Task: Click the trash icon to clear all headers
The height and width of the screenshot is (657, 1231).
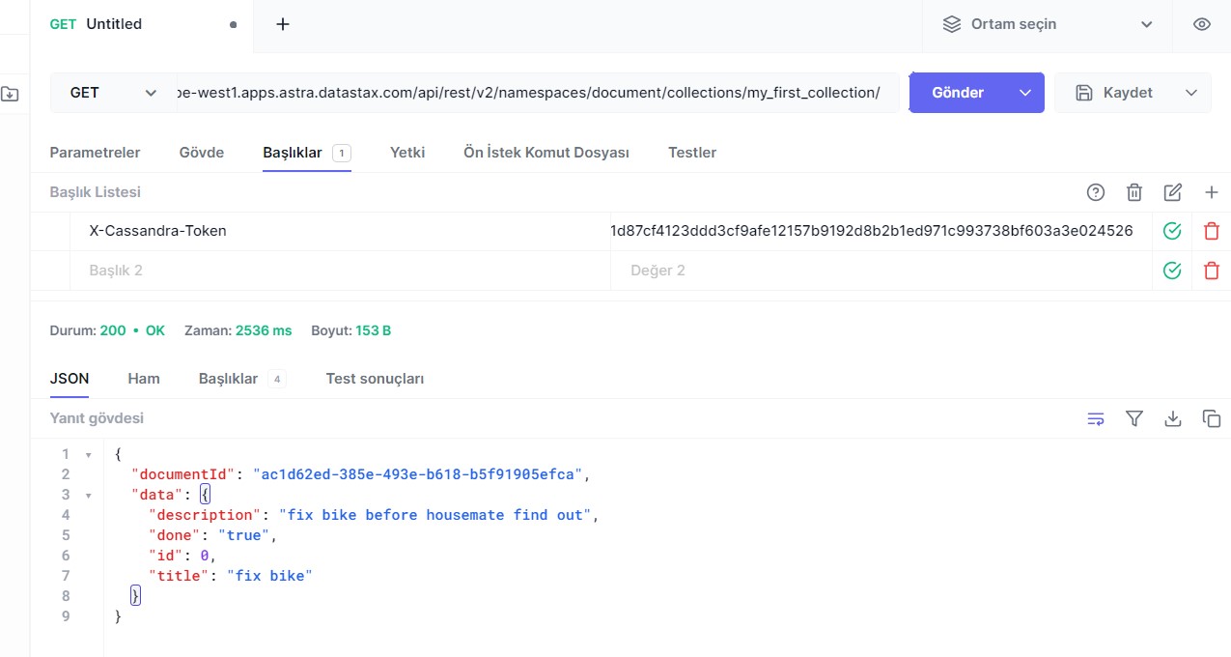Action: coord(1133,192)
